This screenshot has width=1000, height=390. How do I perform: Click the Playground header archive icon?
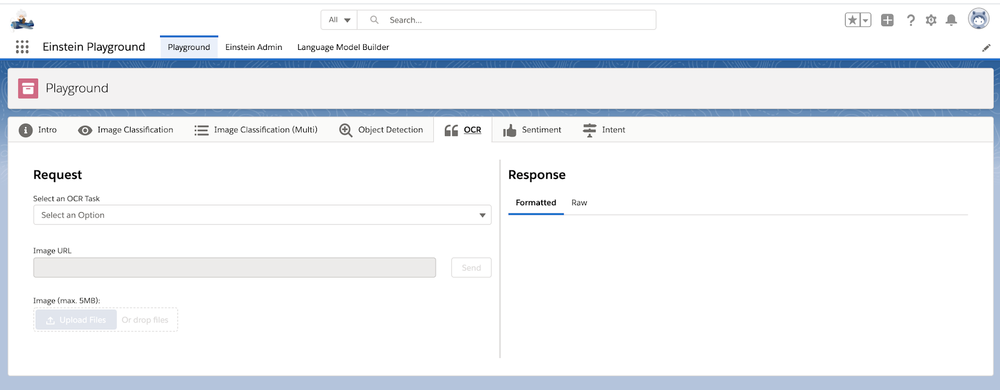pyautogui.click(x=28, y=89)
